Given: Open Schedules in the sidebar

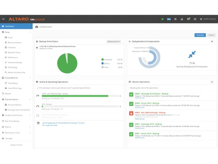Looking at the screenshot, I should (x=12, y=47).
